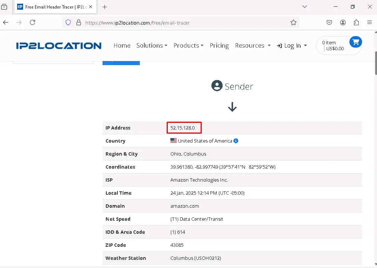377x268 pixels.
Task: Open a new browser tab
Action: [x=105, y=7]
